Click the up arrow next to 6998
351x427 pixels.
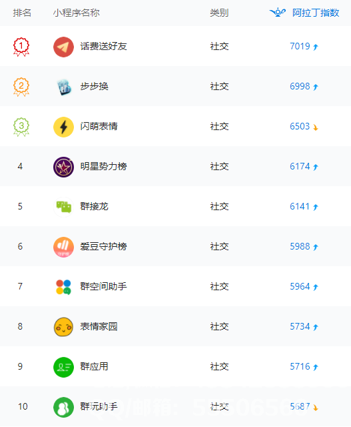[316, 87]
